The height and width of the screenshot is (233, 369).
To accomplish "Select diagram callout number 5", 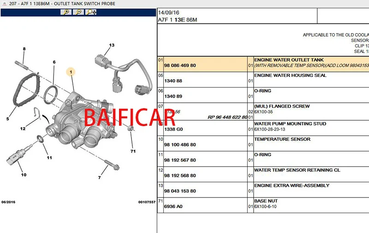I will pyautogui.click(x=7, y=119).
